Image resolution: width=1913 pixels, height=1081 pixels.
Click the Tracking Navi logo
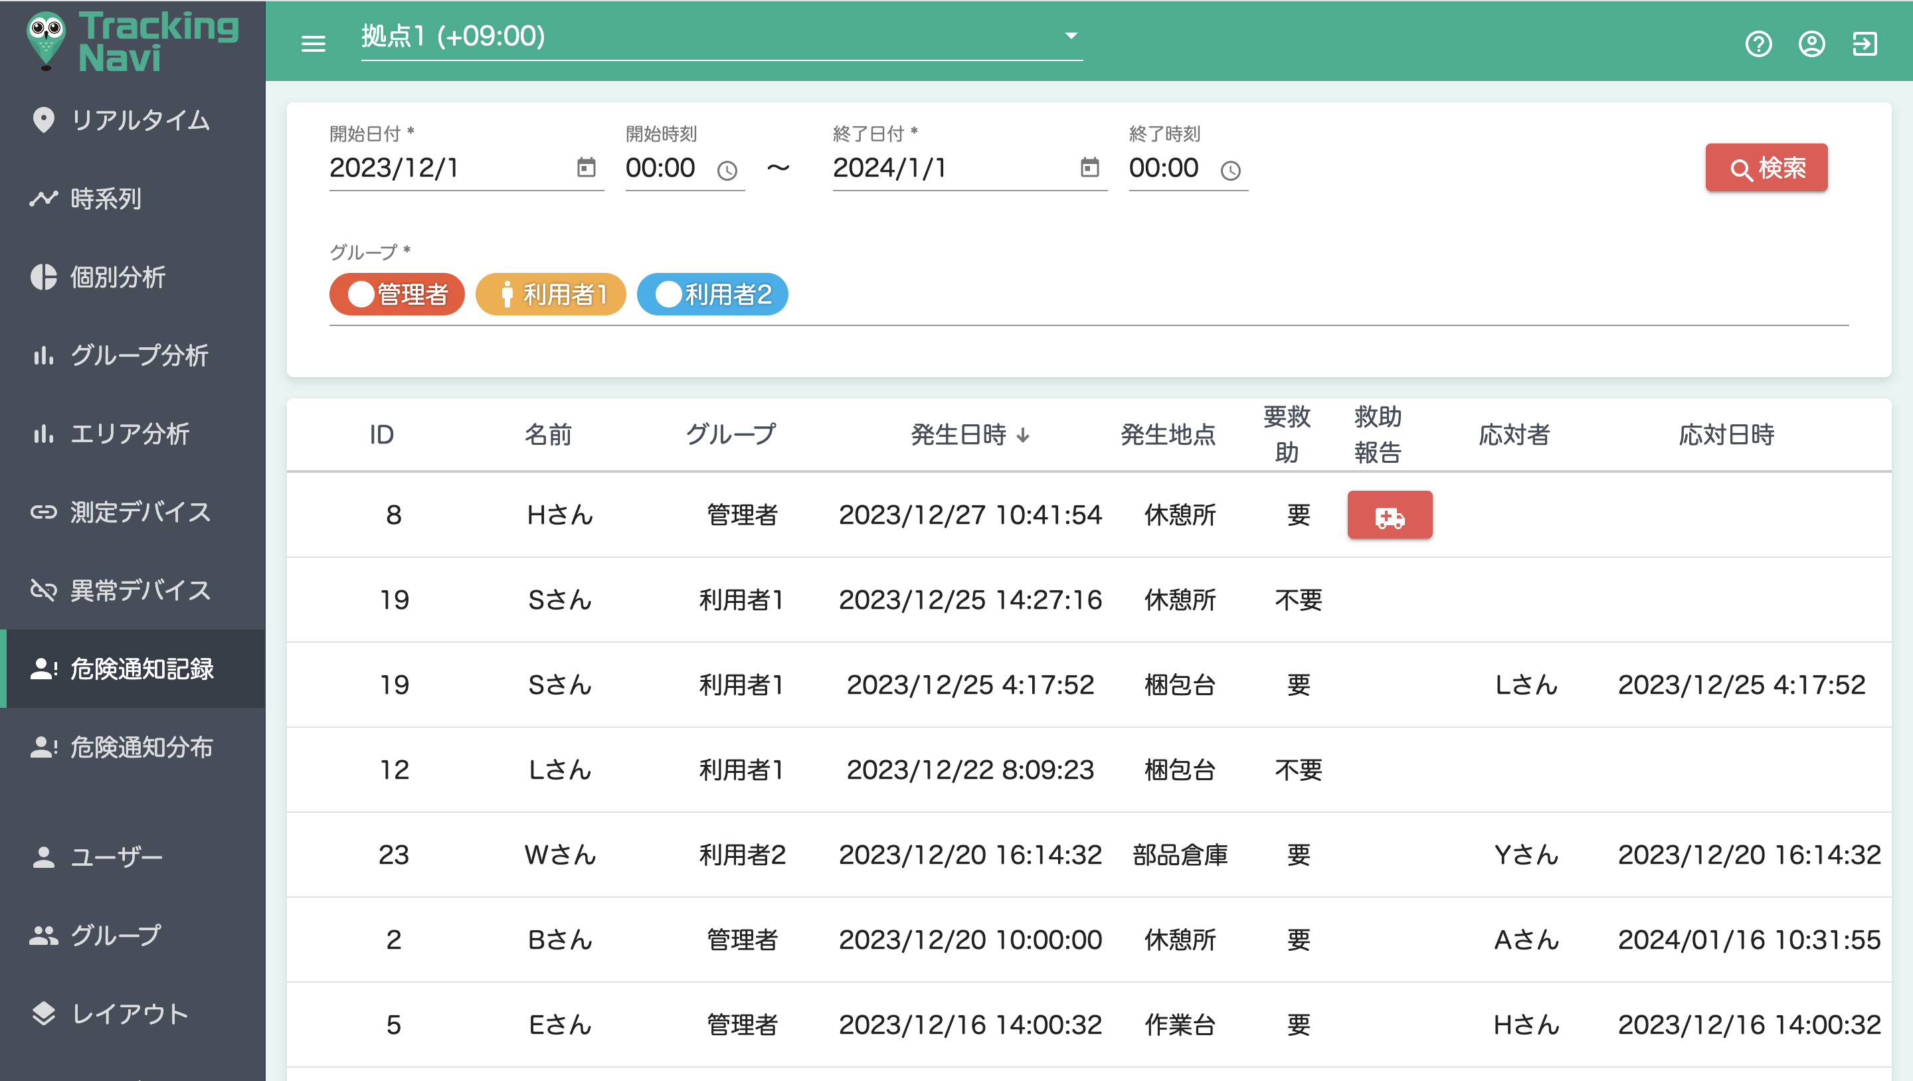click(x=132, y=42)
